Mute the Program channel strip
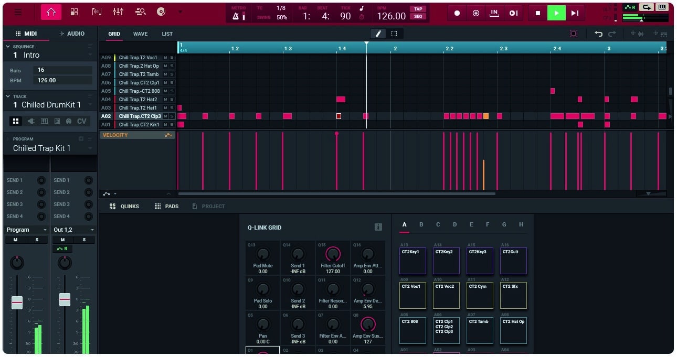677x357 pixels. point(15,240)
